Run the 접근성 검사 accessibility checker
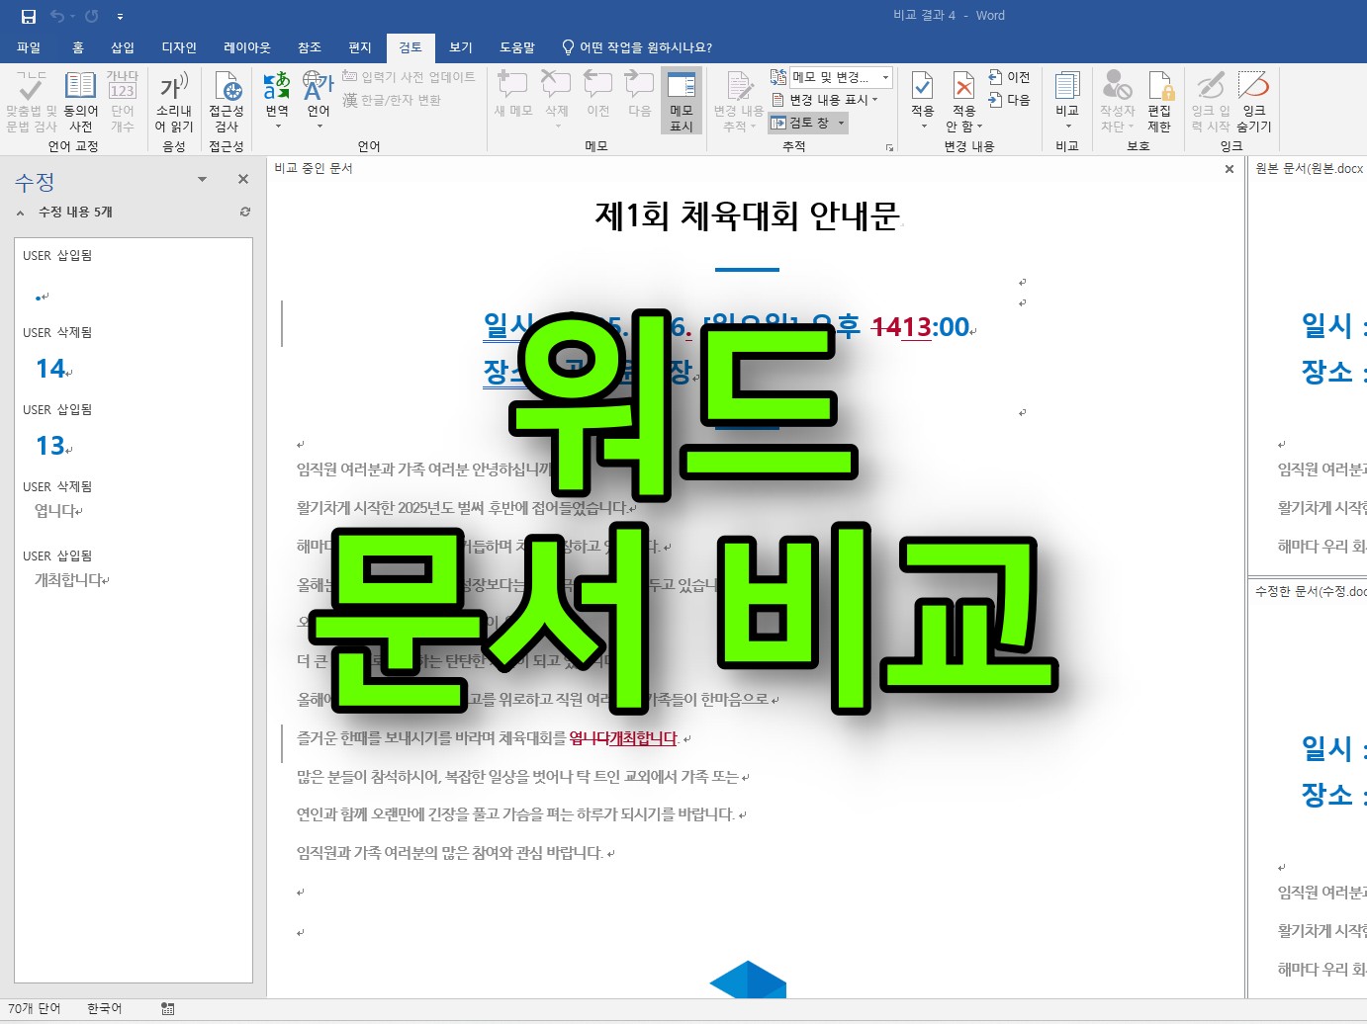Screen dimensions: 1367x1024 pos(227,99)
